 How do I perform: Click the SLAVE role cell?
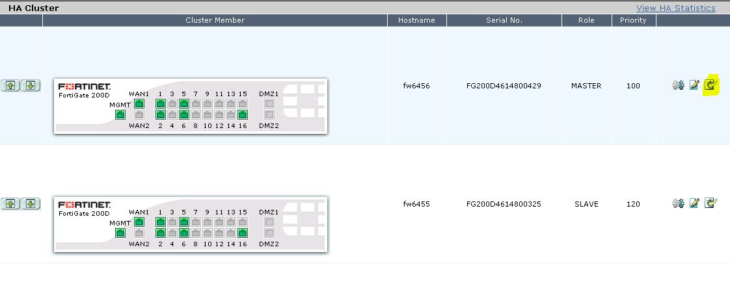pos(586,204)
